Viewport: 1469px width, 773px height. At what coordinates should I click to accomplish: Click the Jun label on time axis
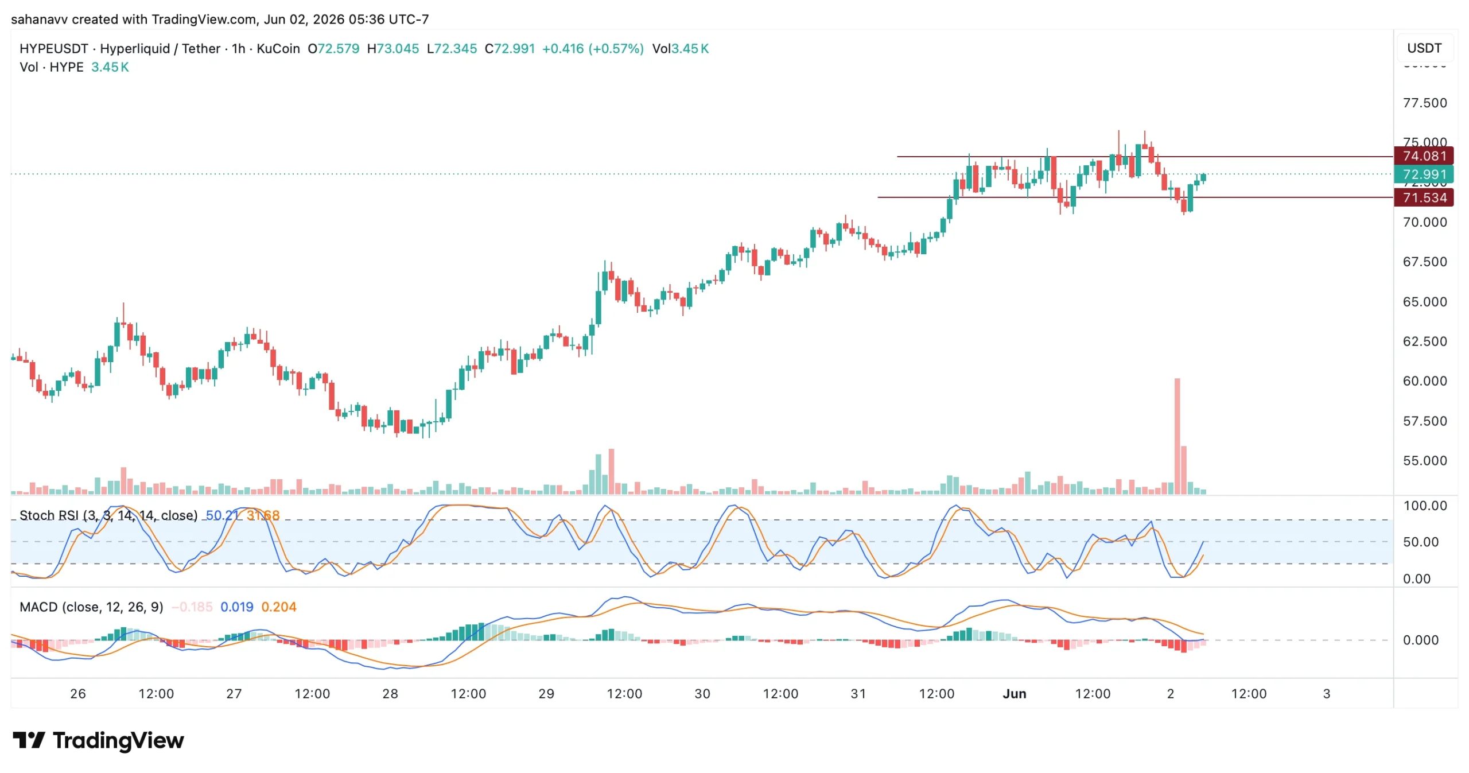(x=1015, y=693)
